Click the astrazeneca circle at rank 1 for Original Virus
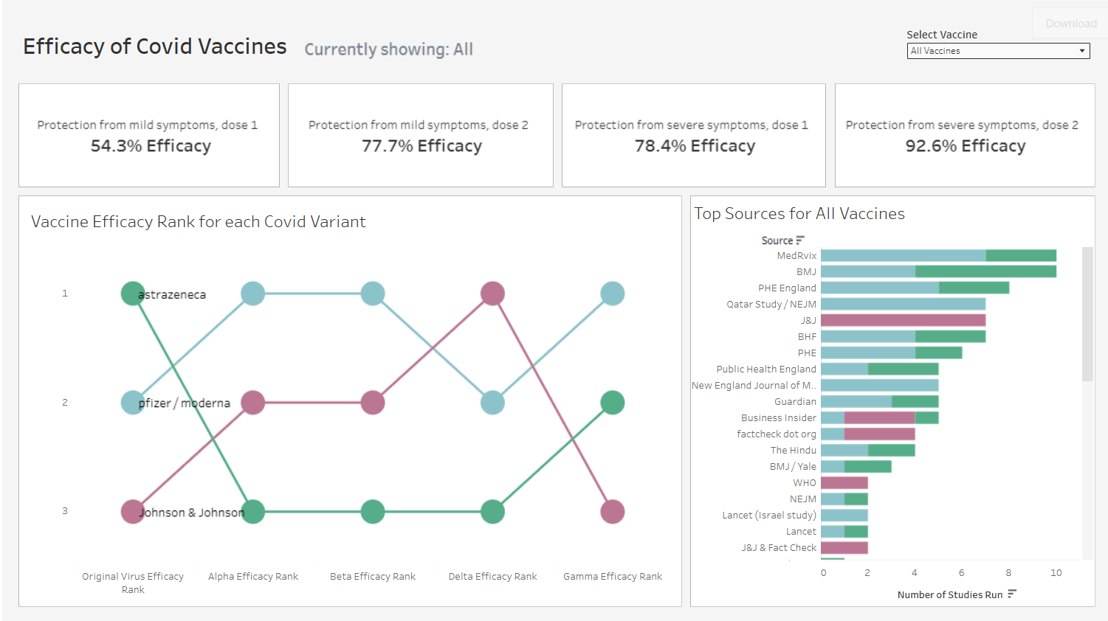Image resolution: width=1108 pixels, height=621 pixels. click(133, 294)
